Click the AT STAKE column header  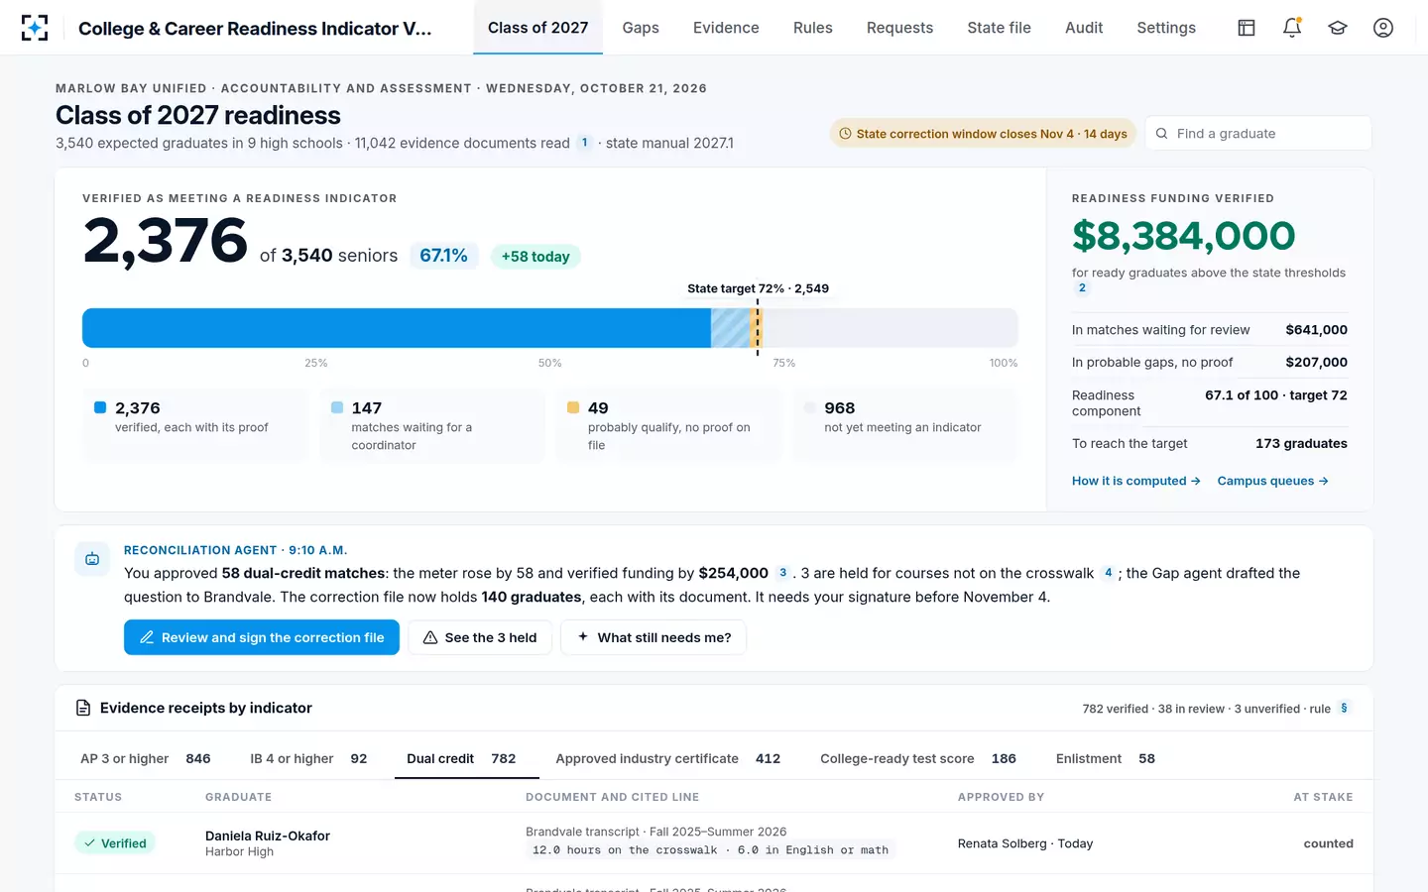point(1323,797)
